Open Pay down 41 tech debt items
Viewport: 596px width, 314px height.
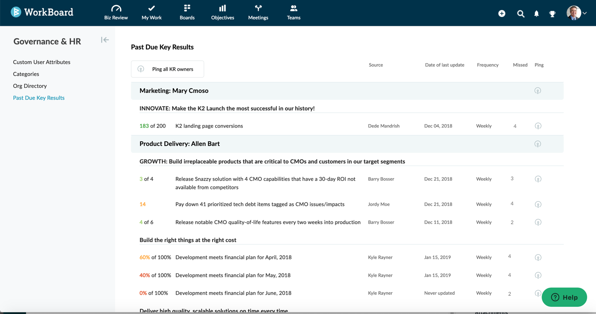pyautogui.click(x=260, y=204)
